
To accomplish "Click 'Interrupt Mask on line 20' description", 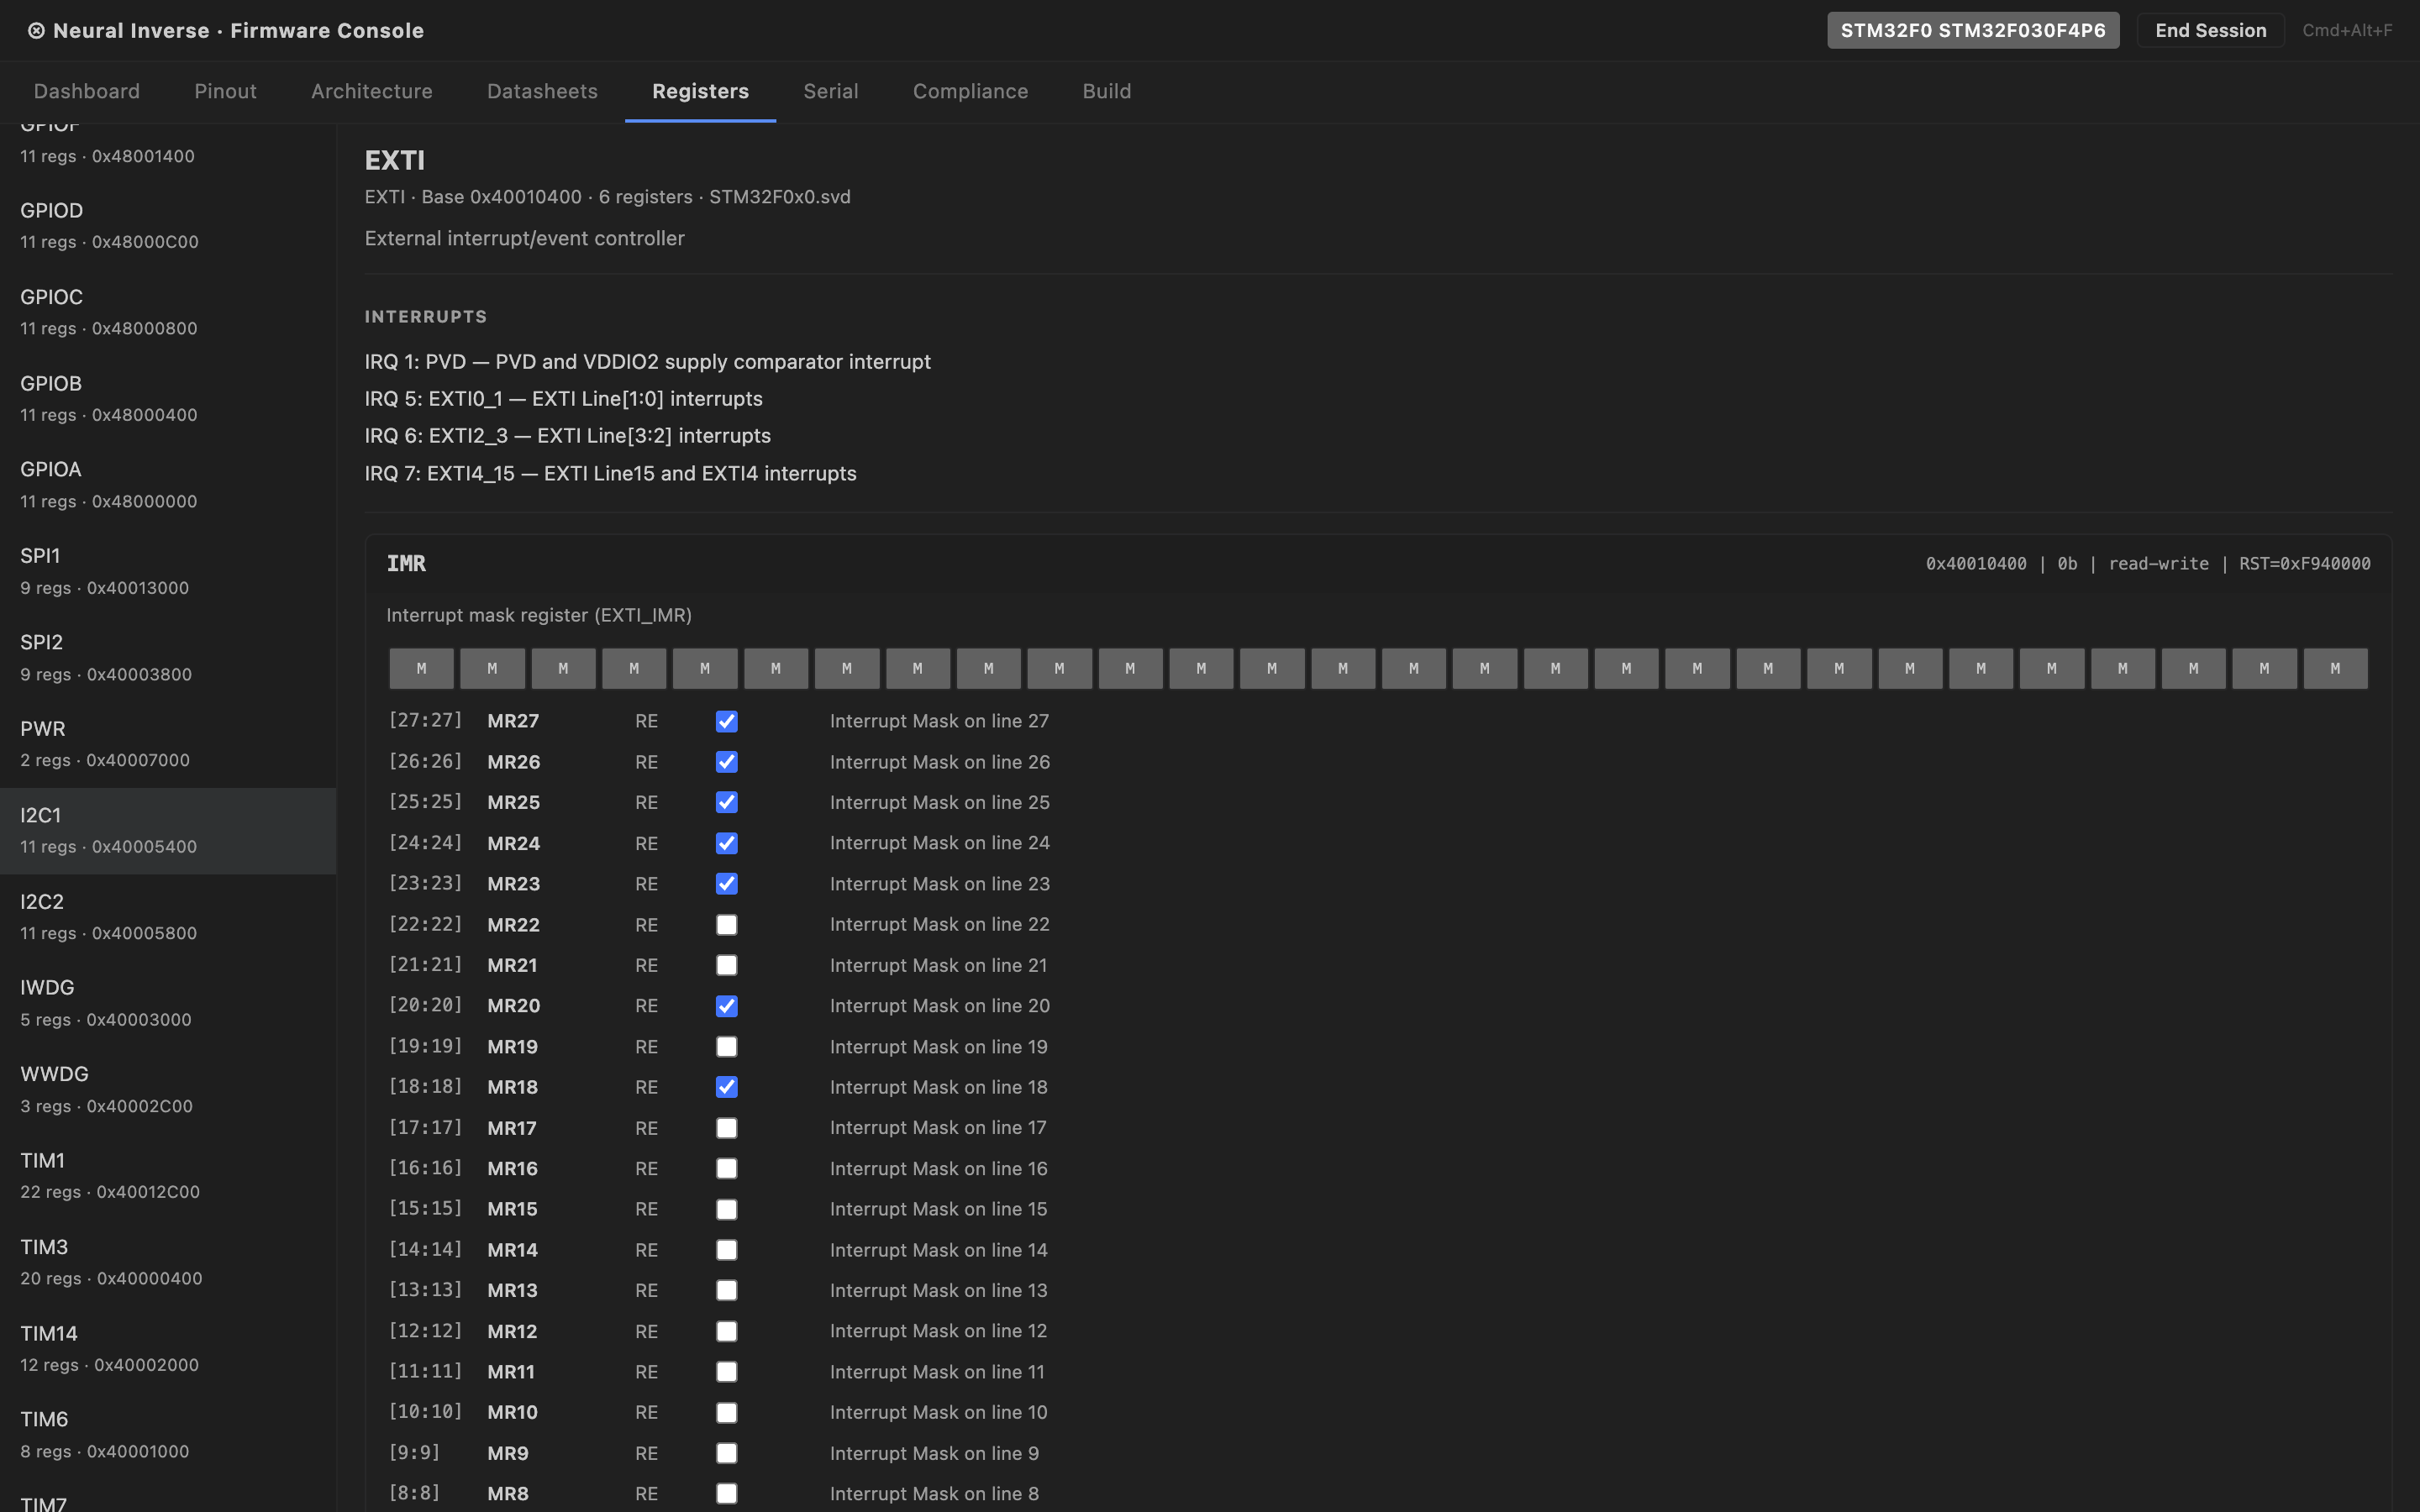I will click(939, 1006).
